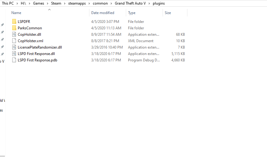Click the 4,660 KB size cell
Screen dimensions: 267x157
point(178,60)
